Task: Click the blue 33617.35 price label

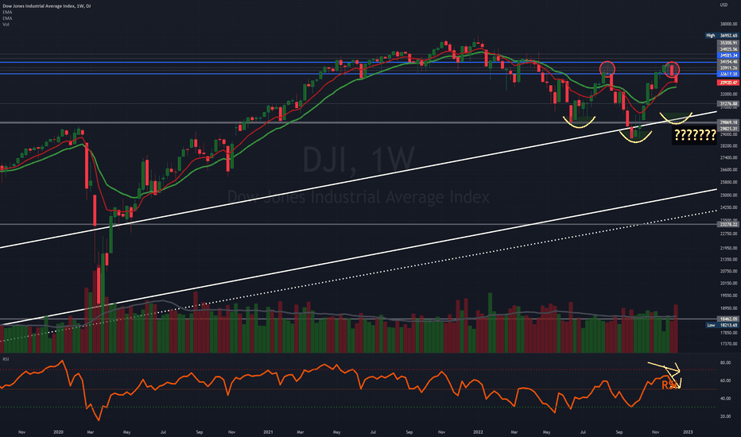Action: click(x=728, y=74)
